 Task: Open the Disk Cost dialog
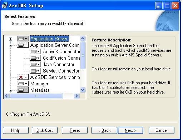(x=45, y=130)
